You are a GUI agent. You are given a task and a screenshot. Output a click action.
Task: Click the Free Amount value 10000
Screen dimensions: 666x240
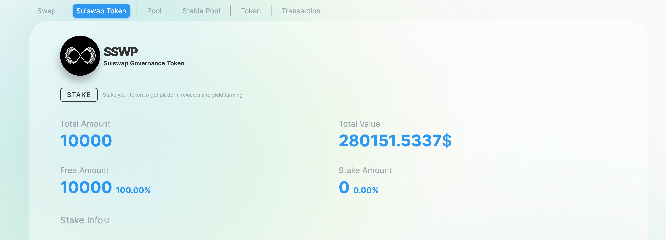[x=86, y=187]
